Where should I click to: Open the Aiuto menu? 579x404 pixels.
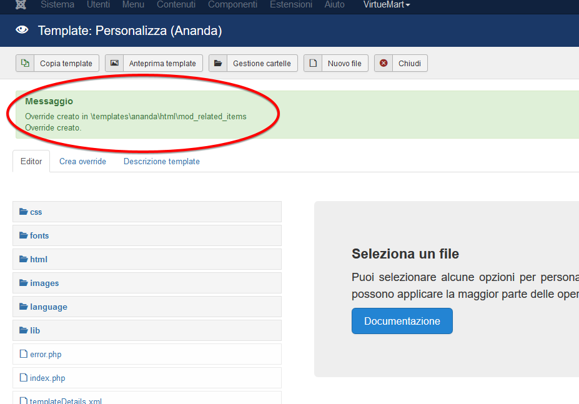point(335,4)
